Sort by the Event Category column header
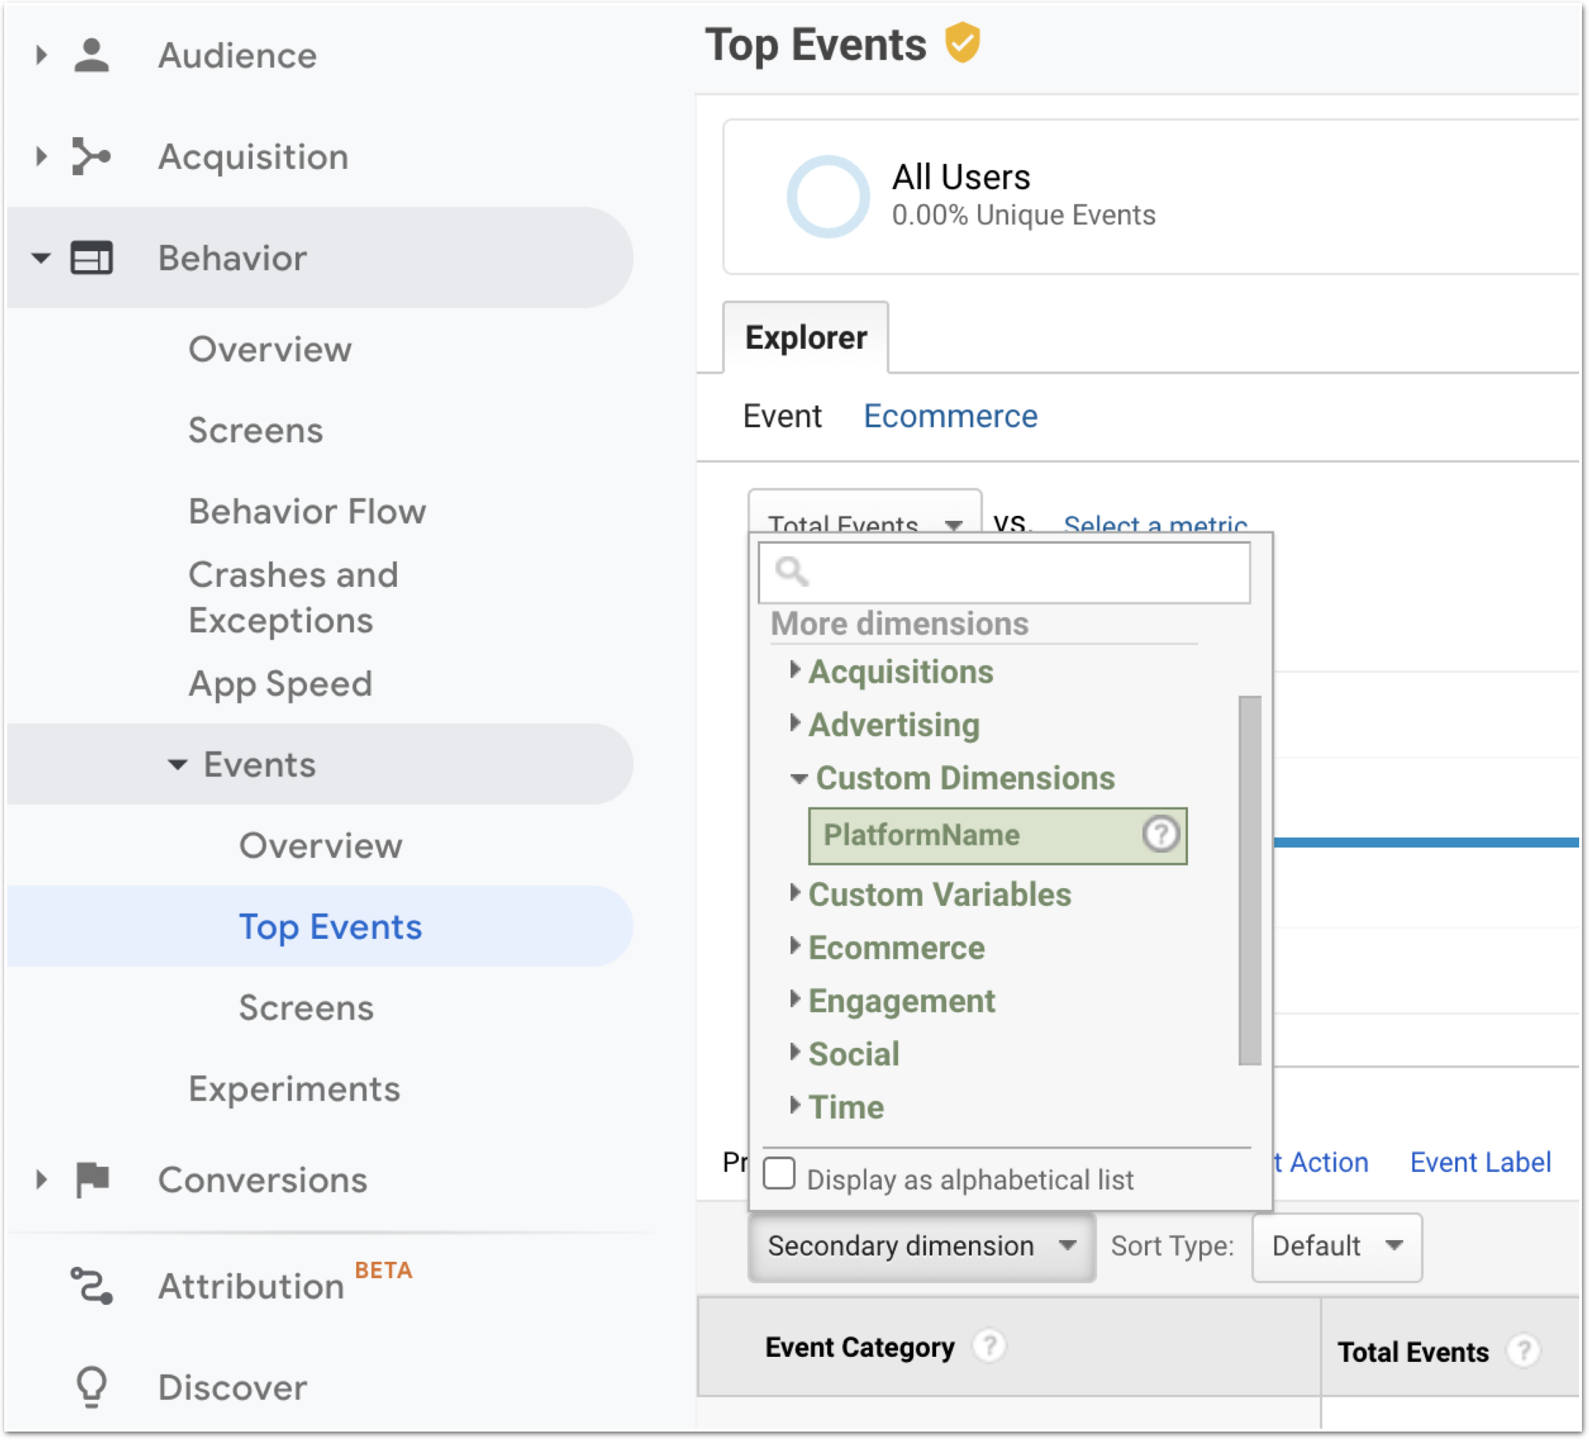 [x=859, y=1347]
